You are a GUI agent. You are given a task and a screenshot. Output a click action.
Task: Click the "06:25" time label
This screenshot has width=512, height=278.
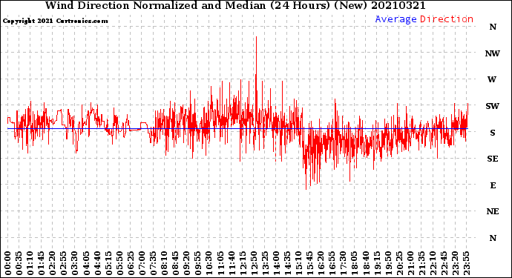coord(131,263)
